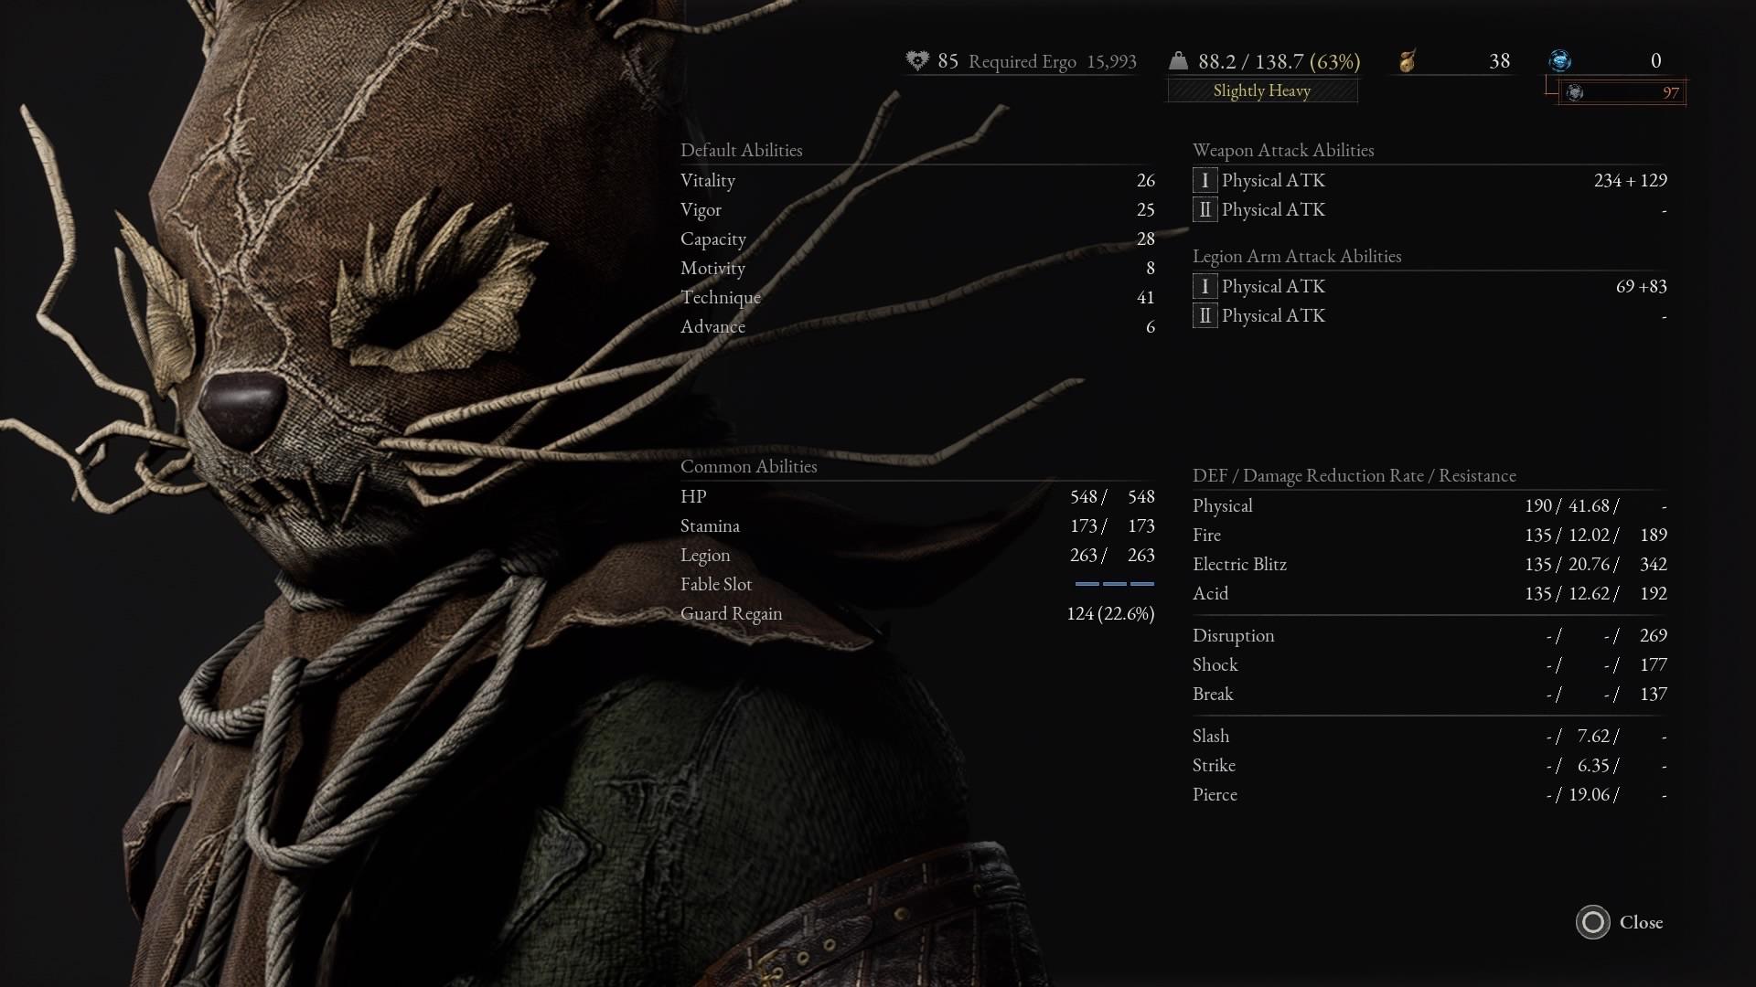Select the Capacity stat row
1756x987 pixels.
coord(917,239)
